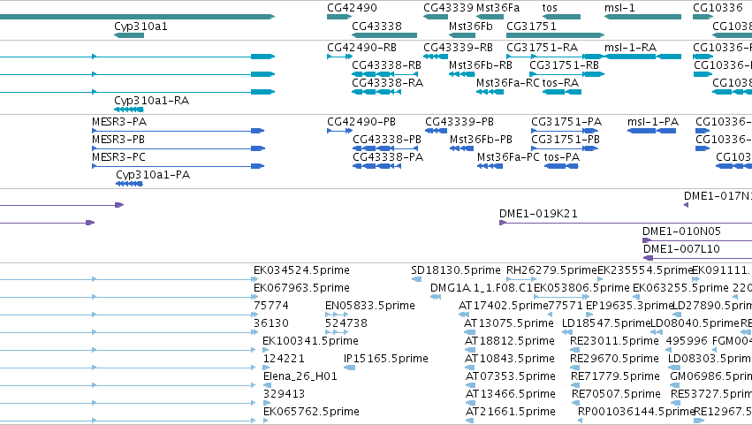Open the Mst36Fa gene label
752x425 pixels.
498,8
